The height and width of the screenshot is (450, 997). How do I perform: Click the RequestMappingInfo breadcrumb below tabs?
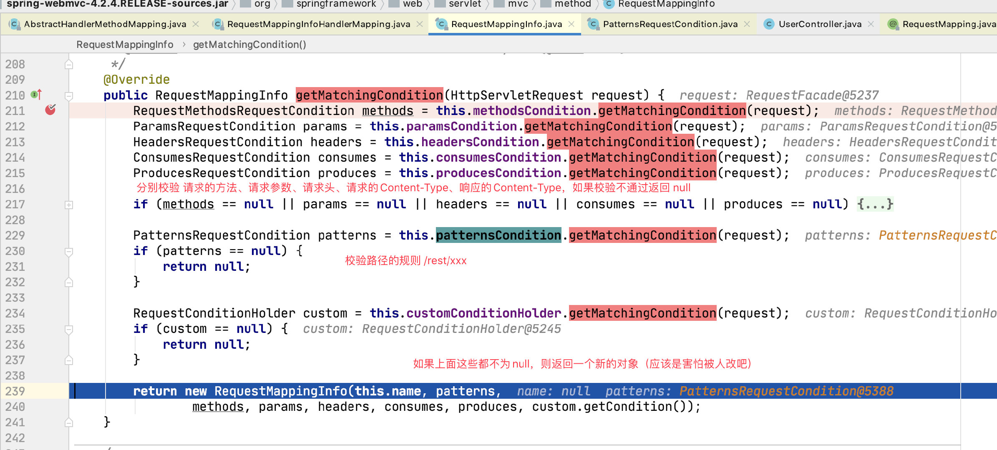125,45
